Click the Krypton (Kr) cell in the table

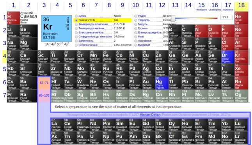[241, 57]
